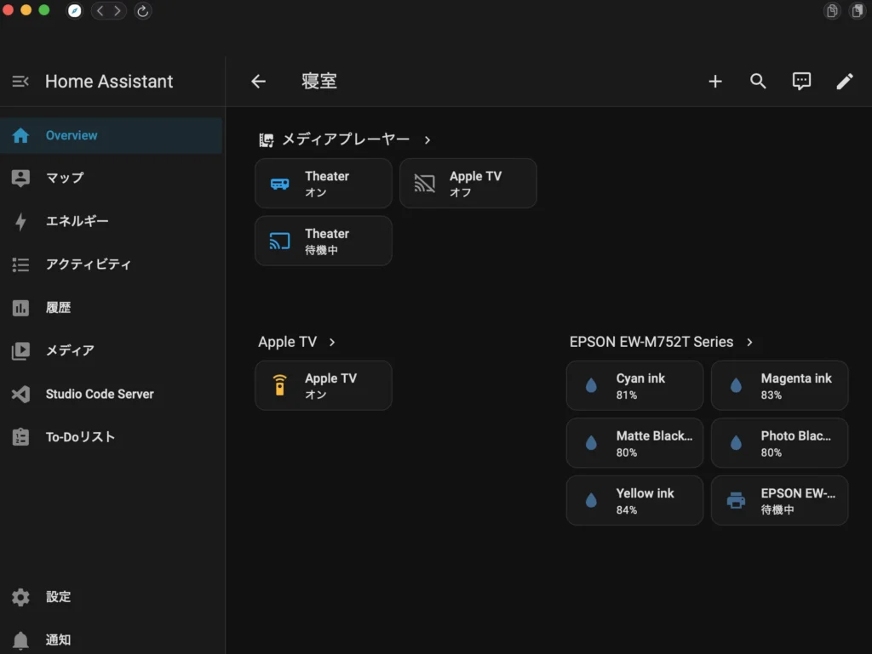Viewport: 872px width, 654px height.
Task: Click the plus add icon in header
Action: tap(715, 82)
